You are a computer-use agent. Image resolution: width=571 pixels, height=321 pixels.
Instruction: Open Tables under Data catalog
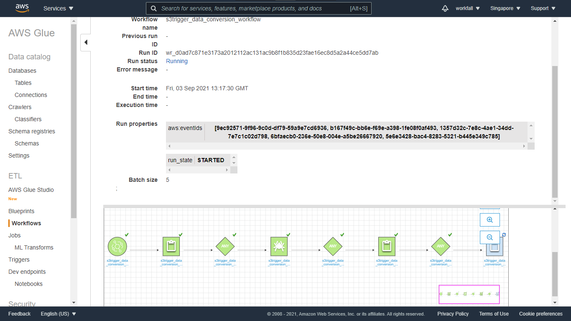point(23,83)
